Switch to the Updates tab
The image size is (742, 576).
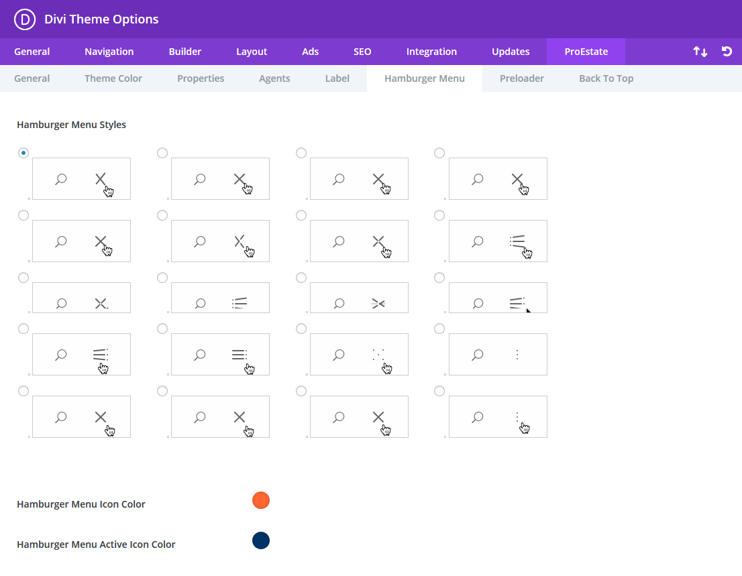click(x=511, y=52)
